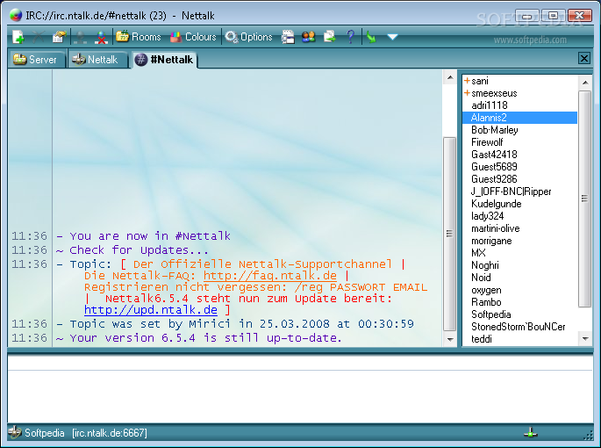Viewport: 601px width, 448px height.
Task: Open the buddies (two people) icon
Action: [x=309, y=37]
